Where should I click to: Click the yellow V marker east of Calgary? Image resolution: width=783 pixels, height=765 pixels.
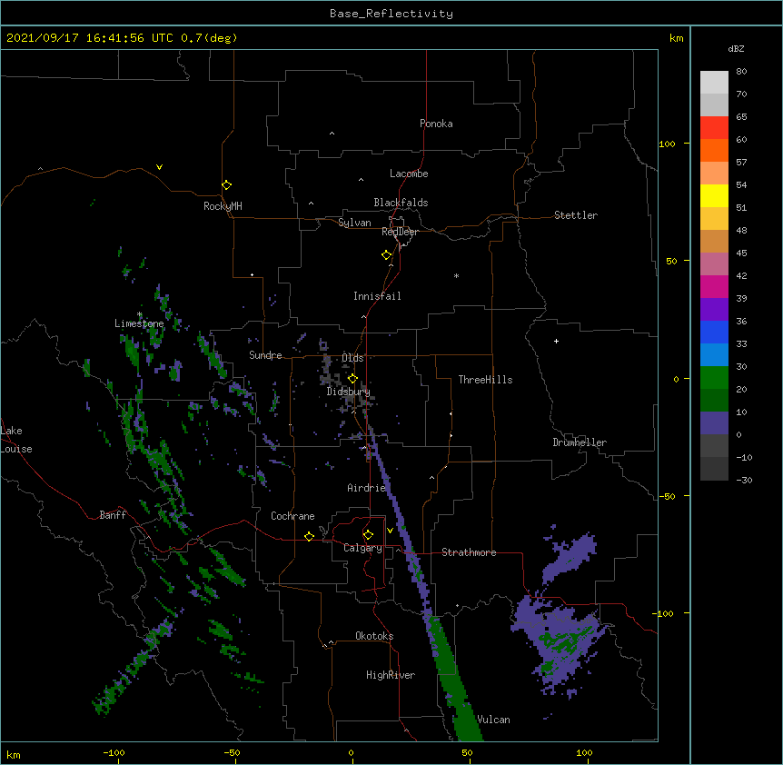point(390,531)
